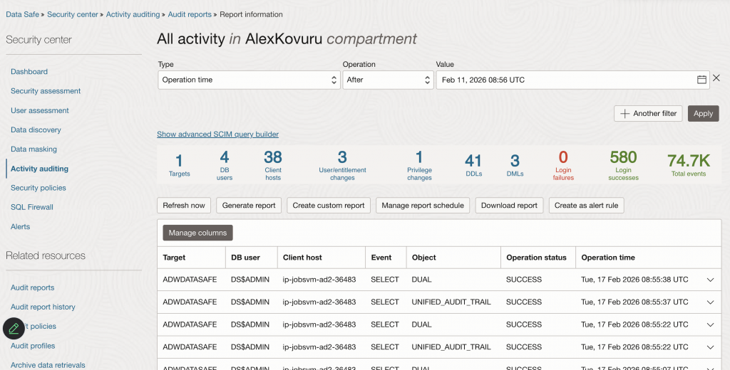The height and width of the screenshot is (370, 730).
Task: Click the Download report button
Action: (x=509, y=206)
